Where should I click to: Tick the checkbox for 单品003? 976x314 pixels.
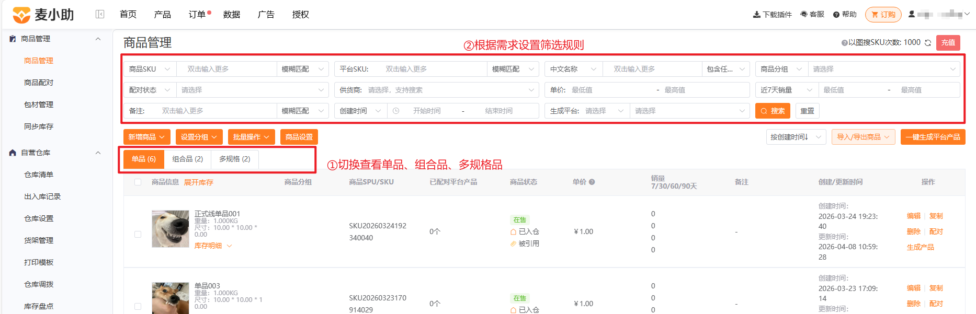click(x=138, y=306)
